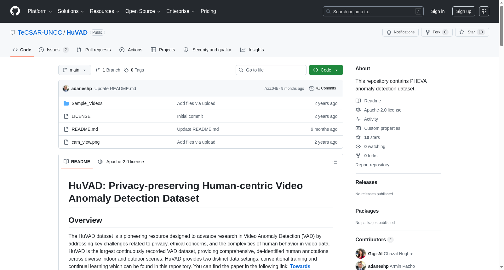Open the Issues tab
The image size is (504, 270).
54,50
